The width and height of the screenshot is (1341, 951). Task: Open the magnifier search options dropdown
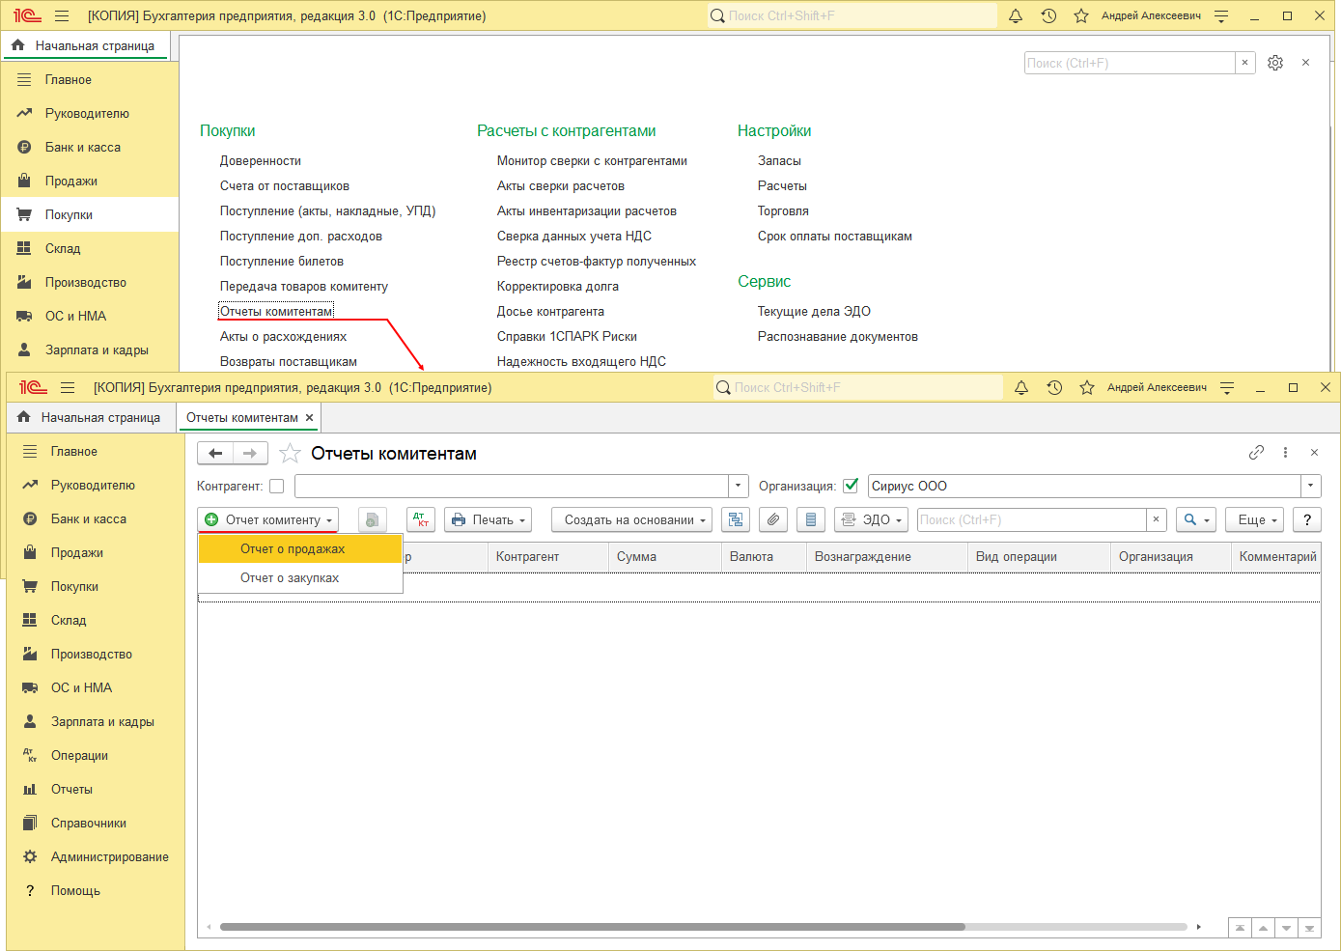(1196, 519)
